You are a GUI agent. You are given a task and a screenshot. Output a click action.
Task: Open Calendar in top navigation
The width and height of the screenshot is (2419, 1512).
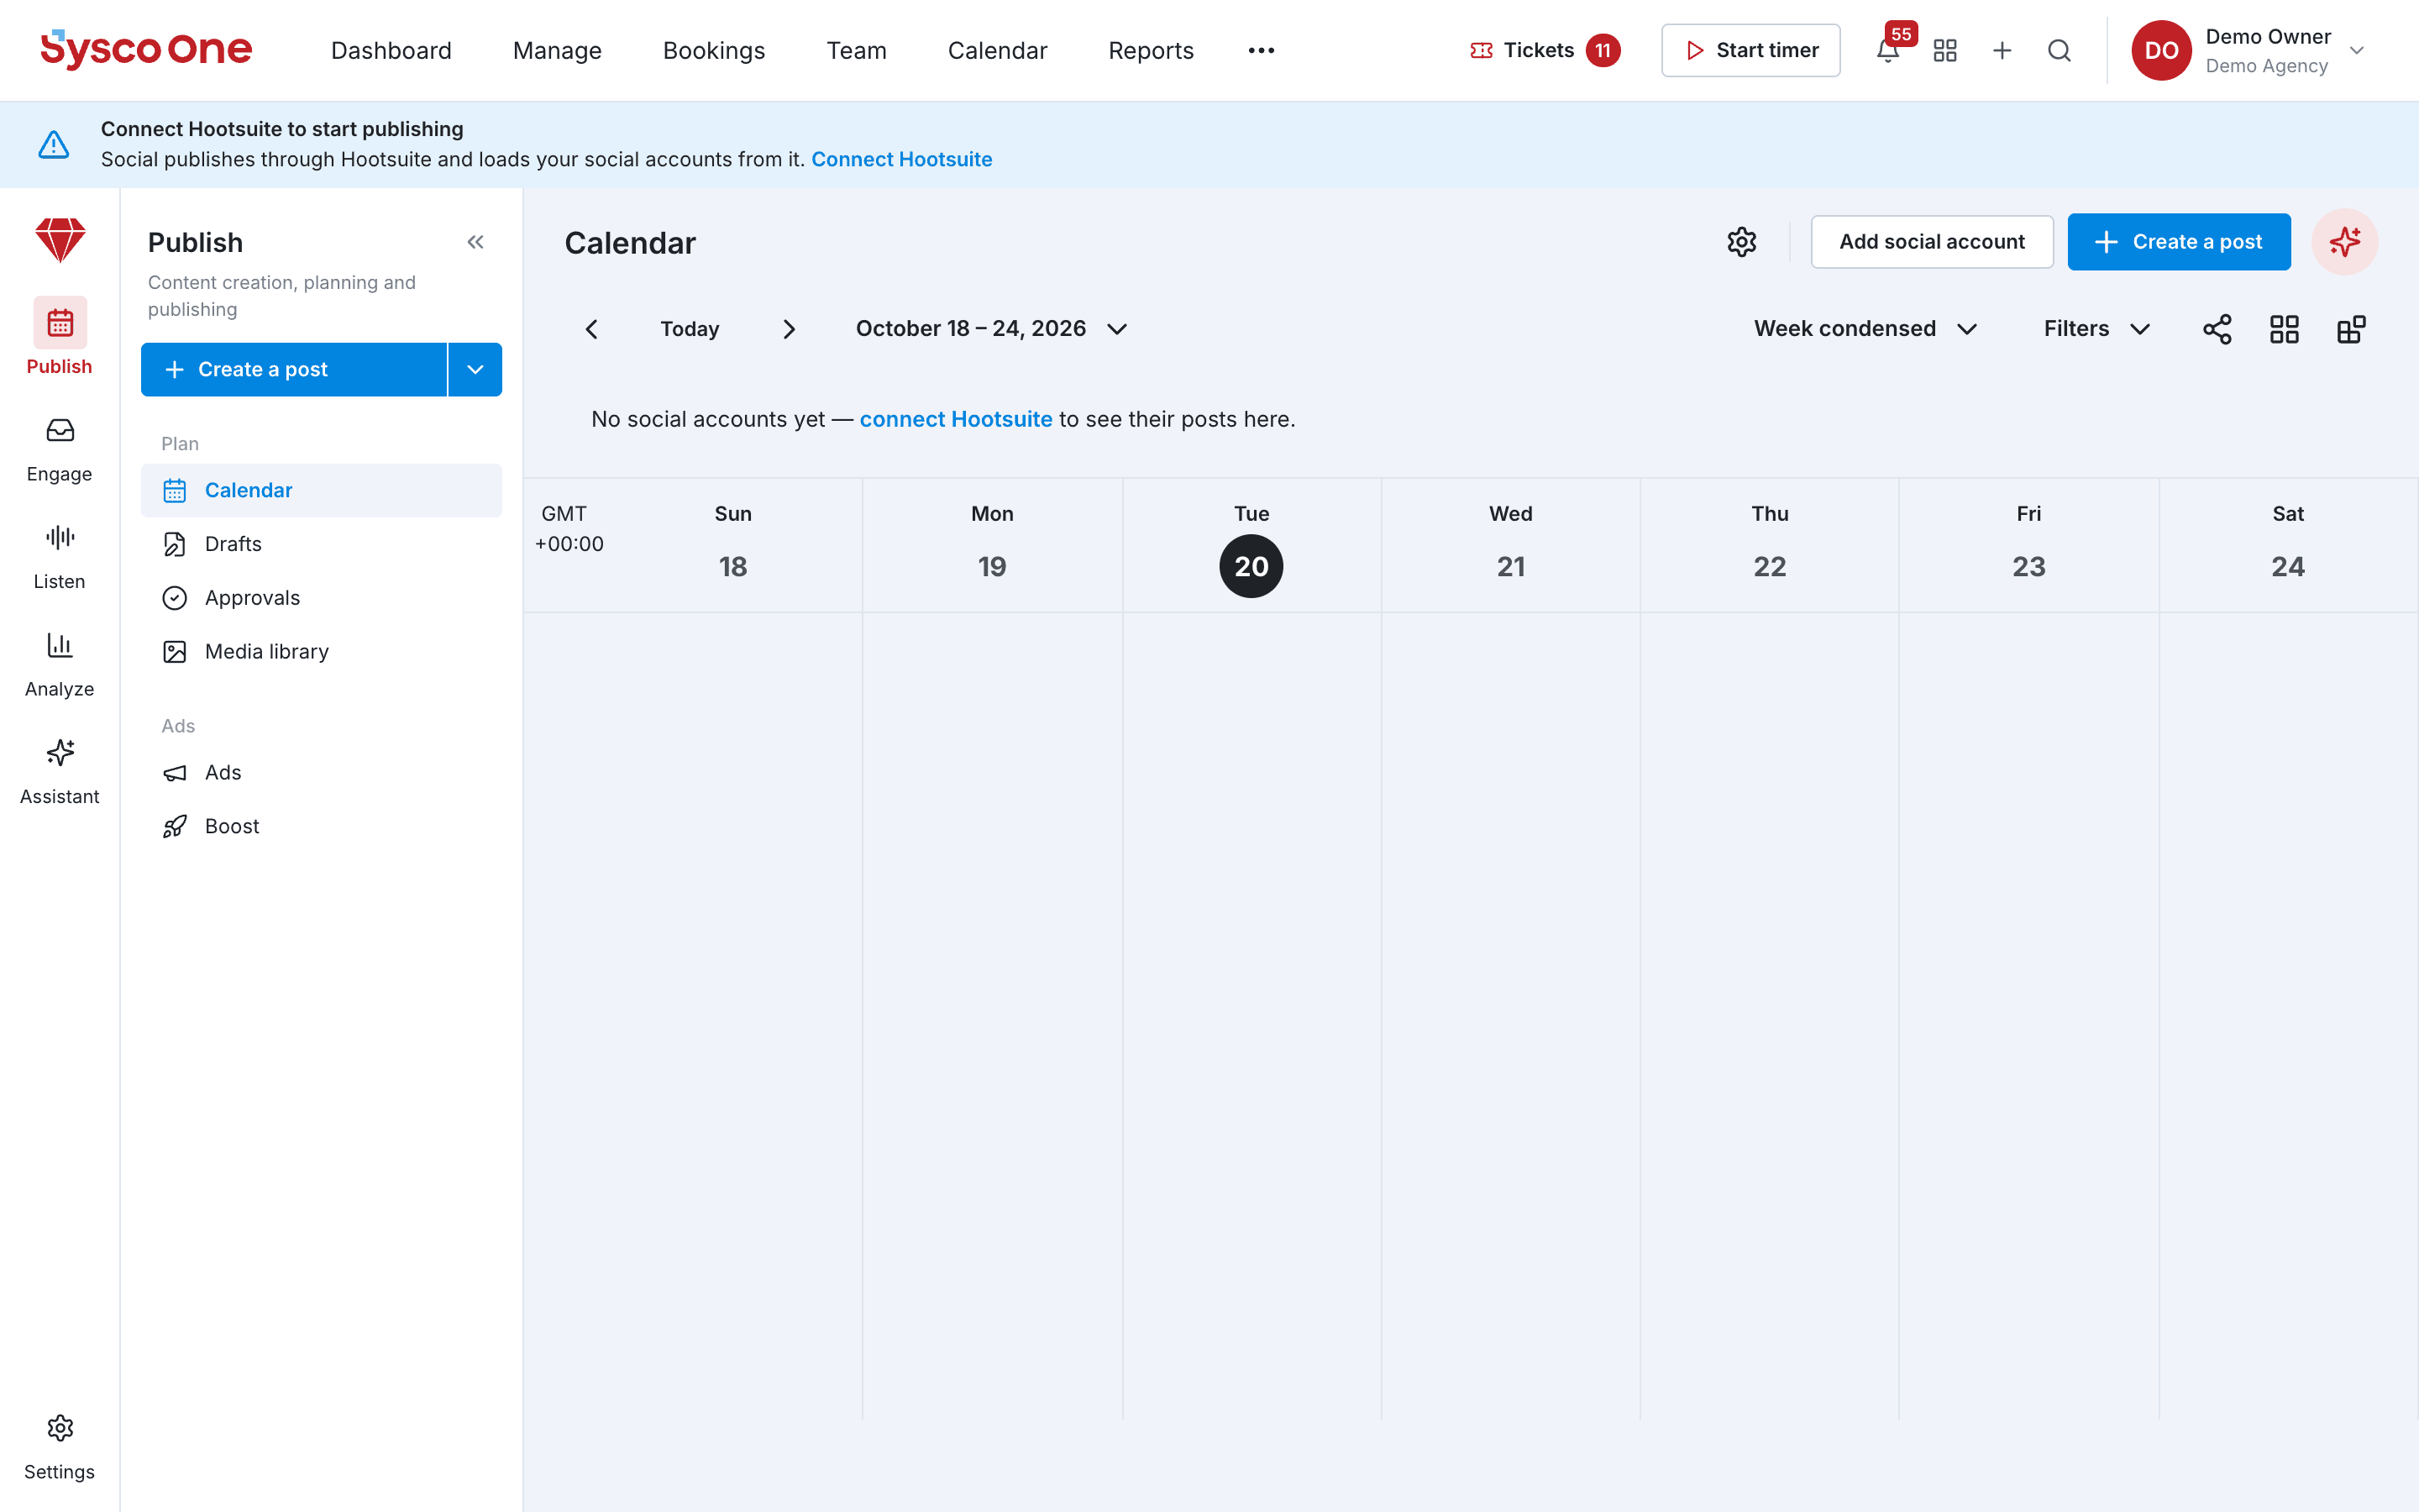[x=998, y=50]
